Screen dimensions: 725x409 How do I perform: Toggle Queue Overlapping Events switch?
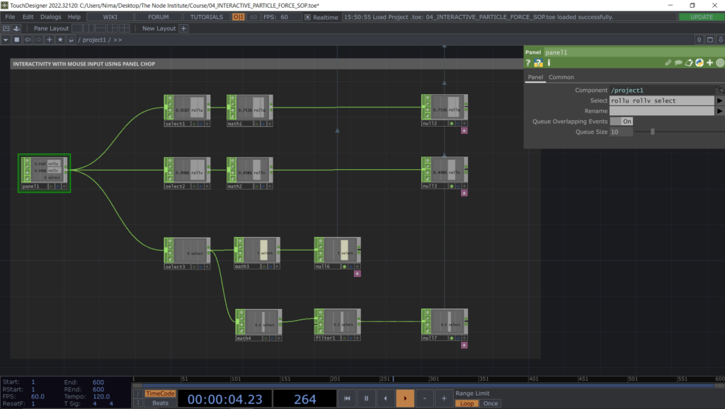click(x=622, y=121)
